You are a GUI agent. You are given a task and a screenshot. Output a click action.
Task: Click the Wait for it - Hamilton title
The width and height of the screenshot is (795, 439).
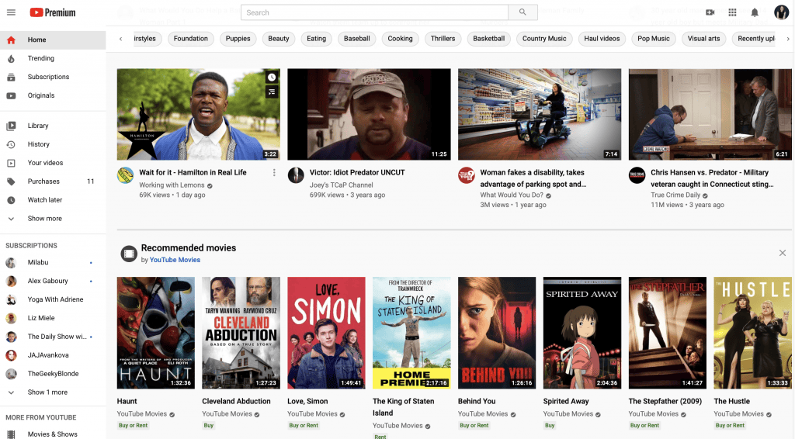tap(193, 173)
